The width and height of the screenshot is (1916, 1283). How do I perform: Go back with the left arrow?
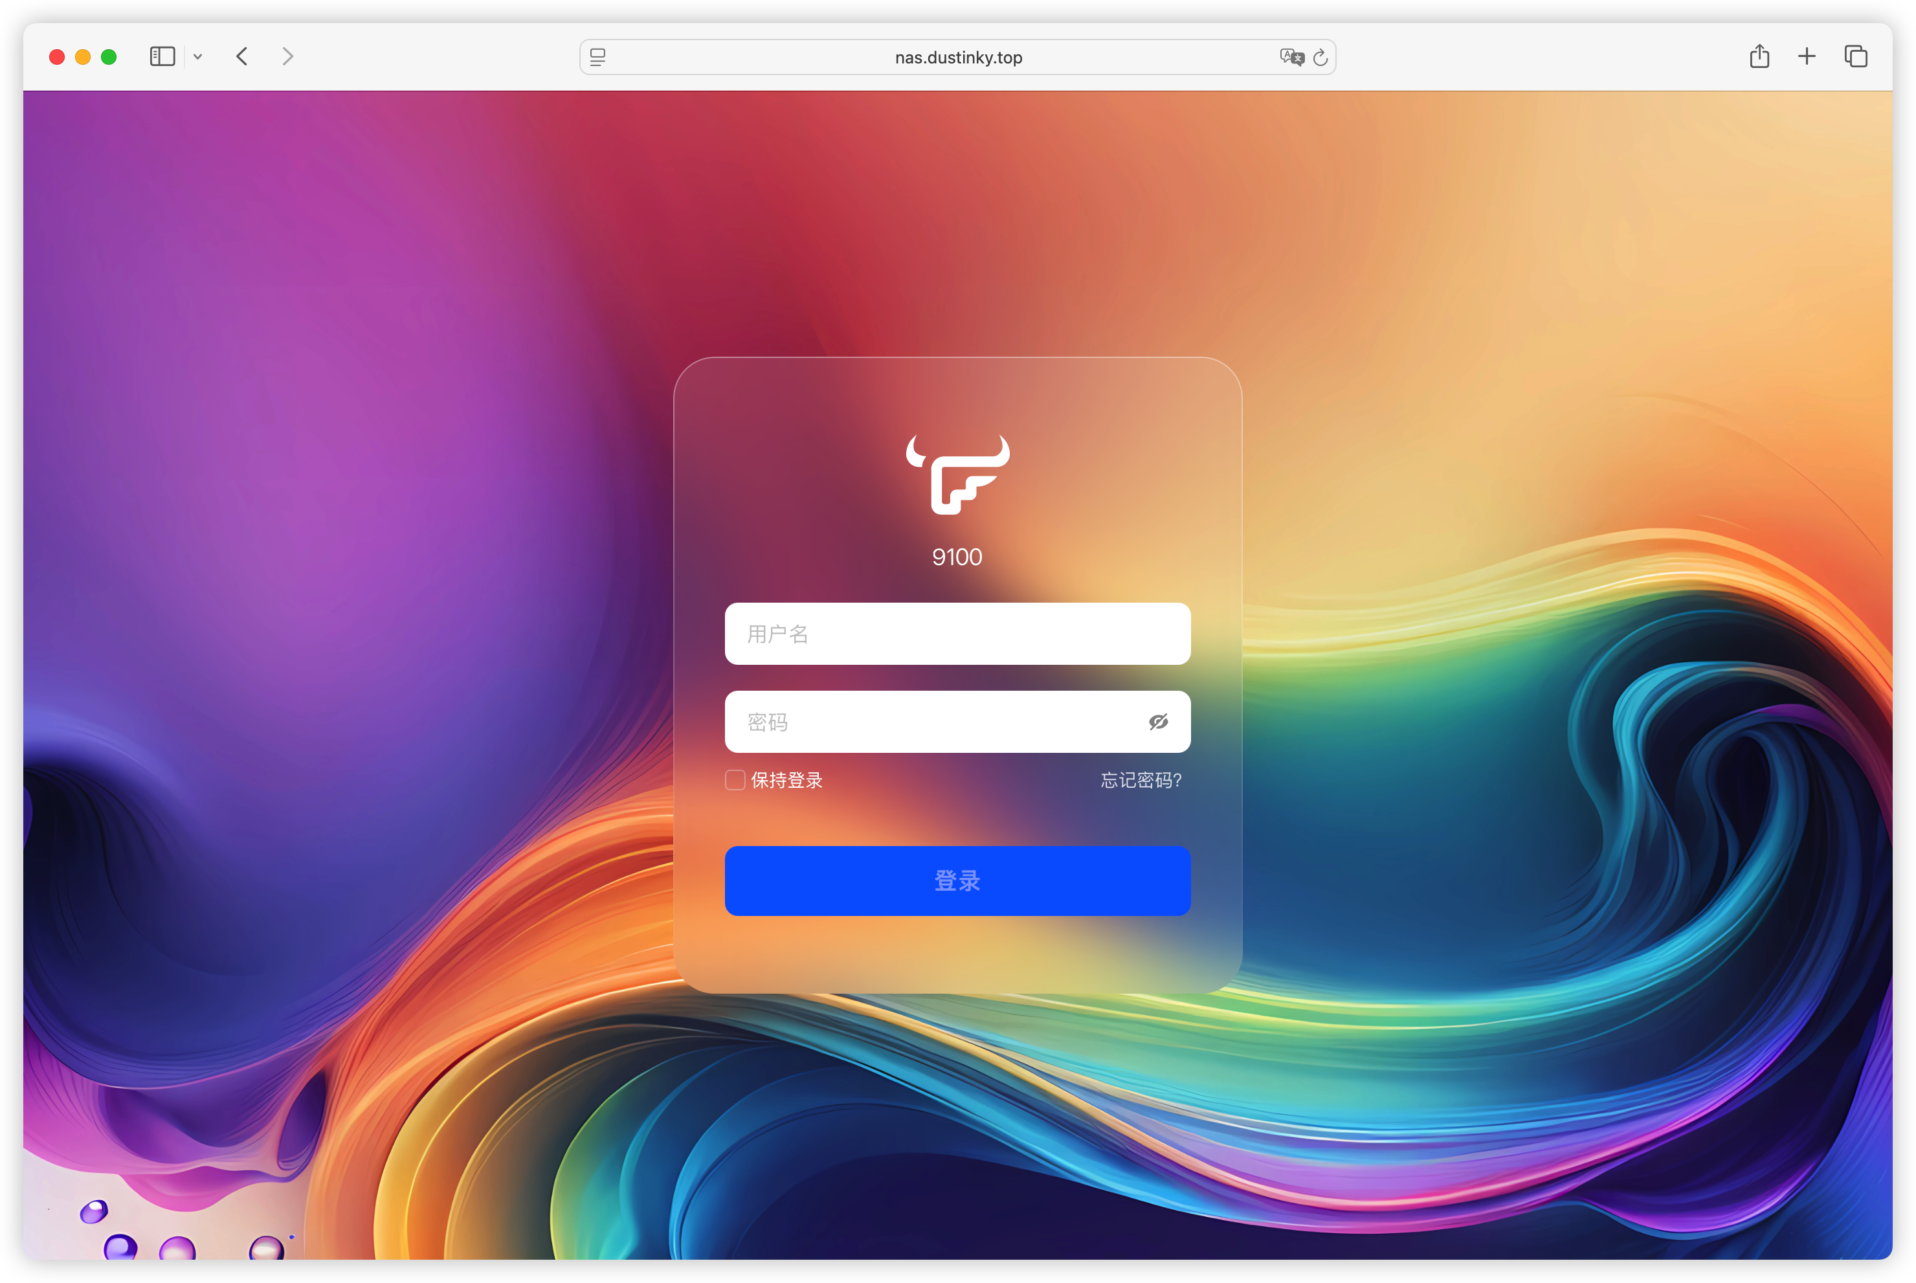point(242,56)
